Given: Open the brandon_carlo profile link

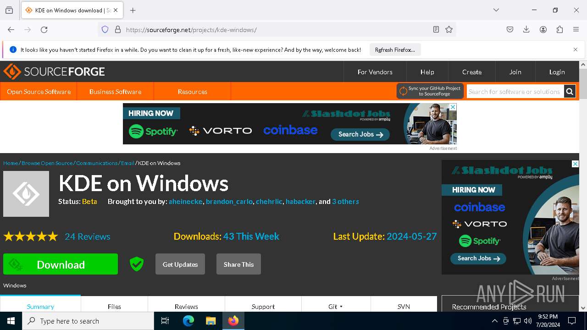Looking at the screenshot, I should pos(229,202).
